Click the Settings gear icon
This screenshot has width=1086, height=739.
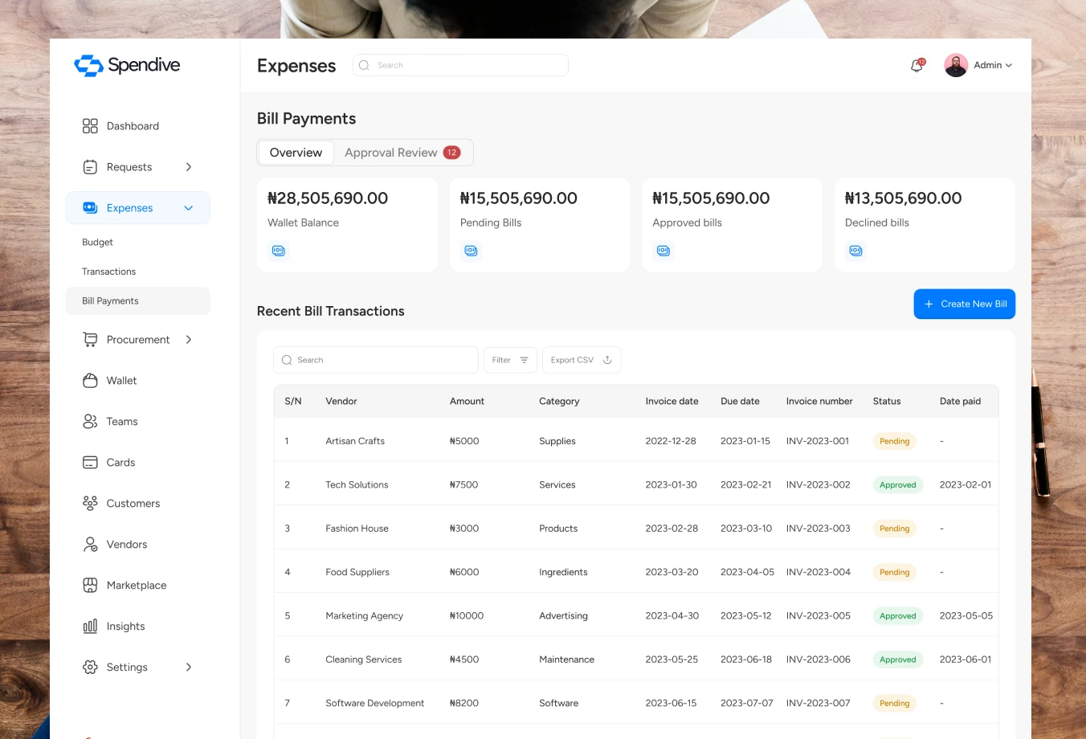[x=90, y=668]
